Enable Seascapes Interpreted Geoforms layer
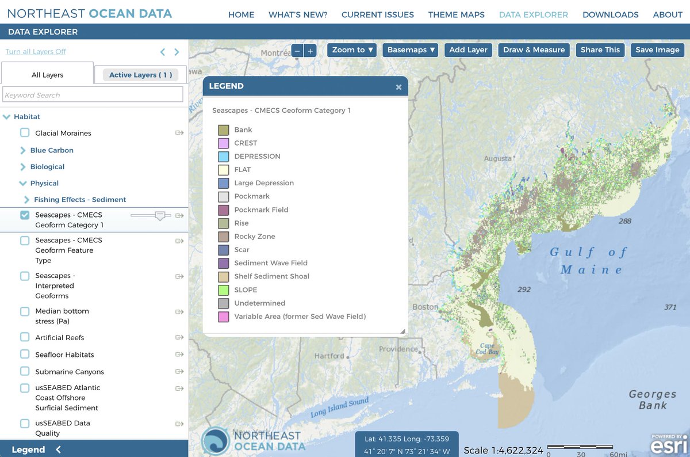The image size is (690, 457). point(25,276)
